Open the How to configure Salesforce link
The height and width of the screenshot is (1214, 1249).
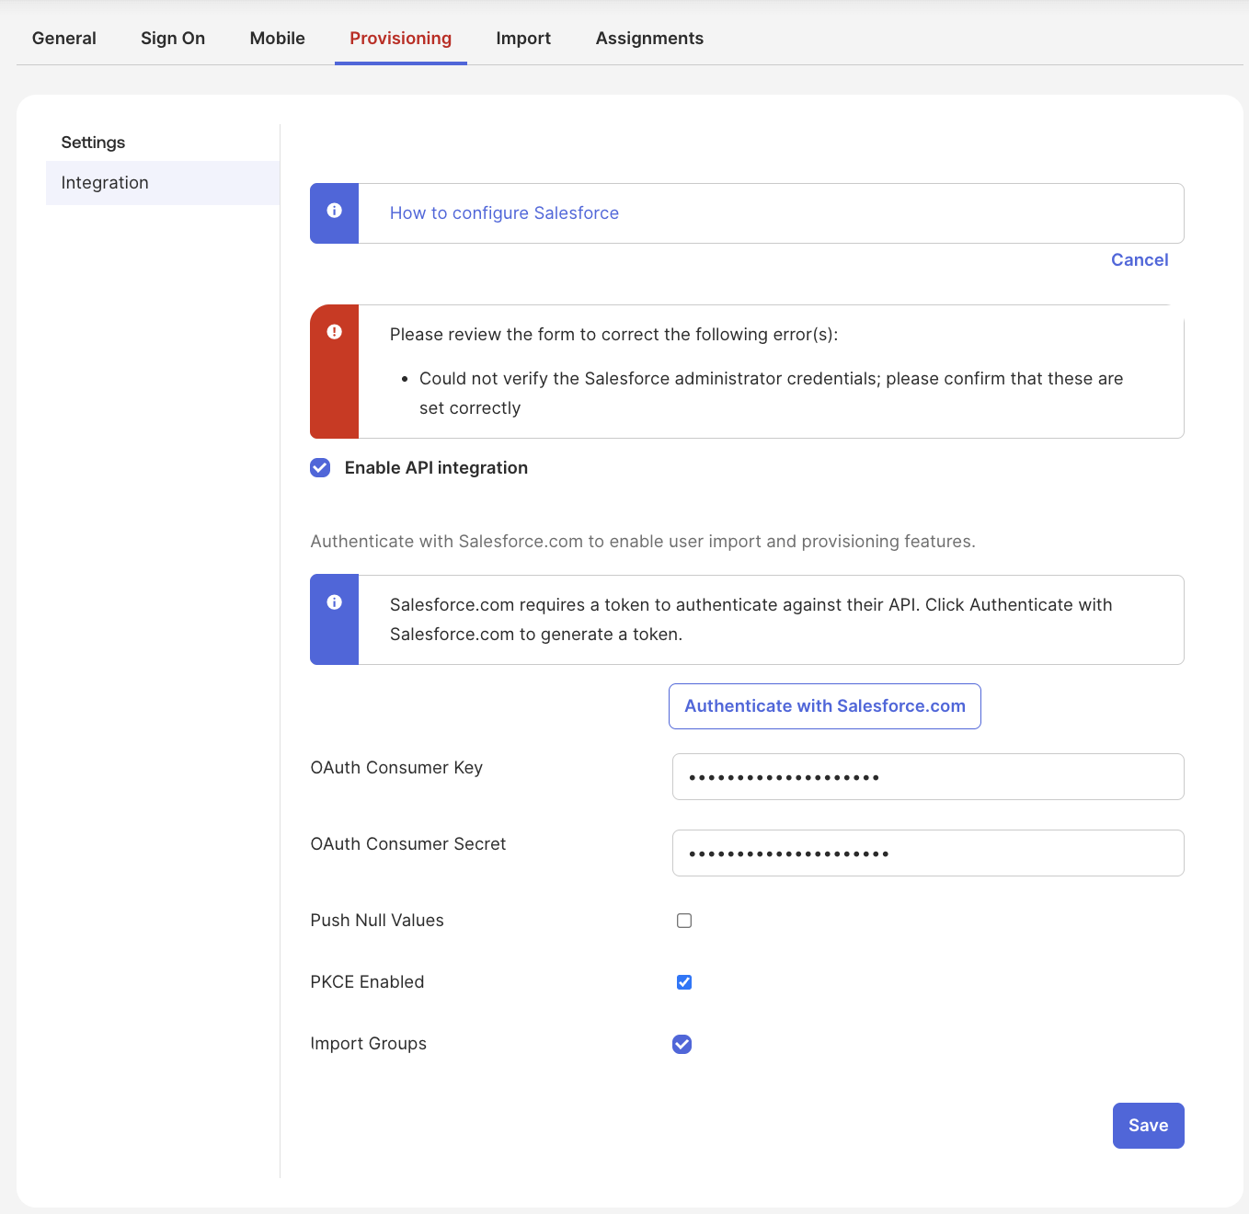(x=504, y=213)
